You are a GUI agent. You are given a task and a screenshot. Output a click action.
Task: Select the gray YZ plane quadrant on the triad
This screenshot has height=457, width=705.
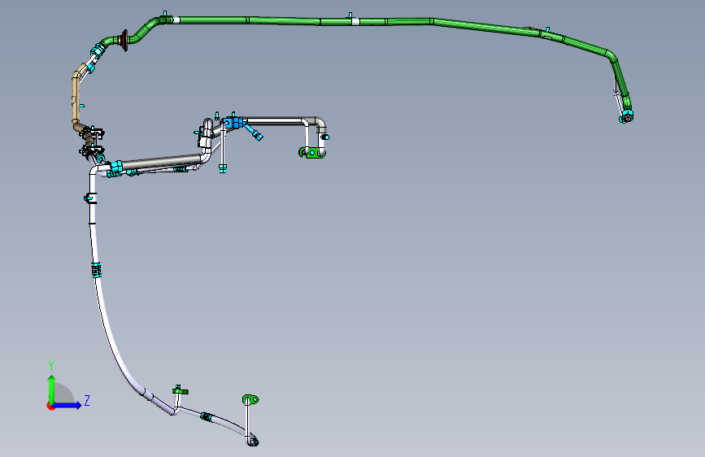(62, 394)
